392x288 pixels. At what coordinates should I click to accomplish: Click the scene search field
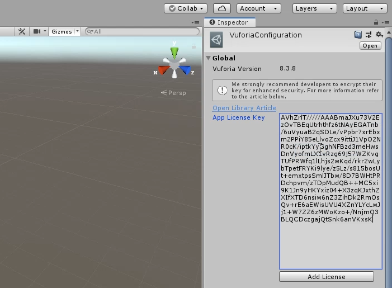coord(142,31)
